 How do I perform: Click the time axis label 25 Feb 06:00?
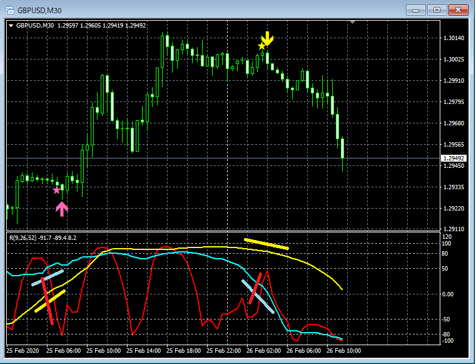pos(63,351)
